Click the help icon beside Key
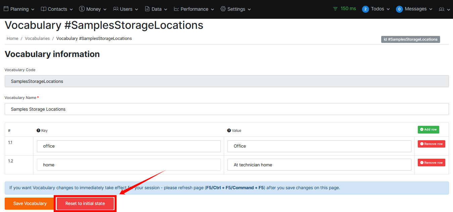This screenshot has height=212, width=453. 38,130
